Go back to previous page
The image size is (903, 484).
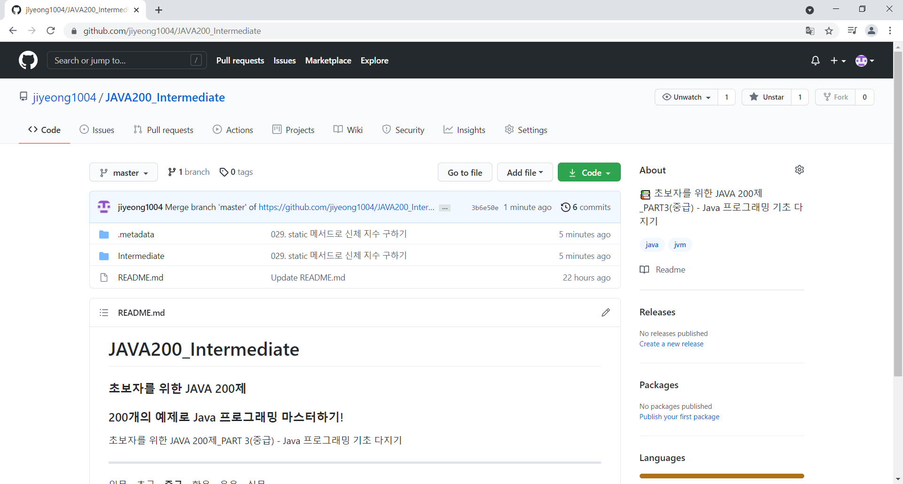pos(13,31)
